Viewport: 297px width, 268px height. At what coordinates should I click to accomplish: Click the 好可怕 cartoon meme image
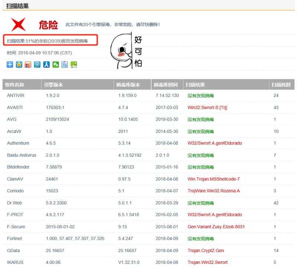point(126,50)
